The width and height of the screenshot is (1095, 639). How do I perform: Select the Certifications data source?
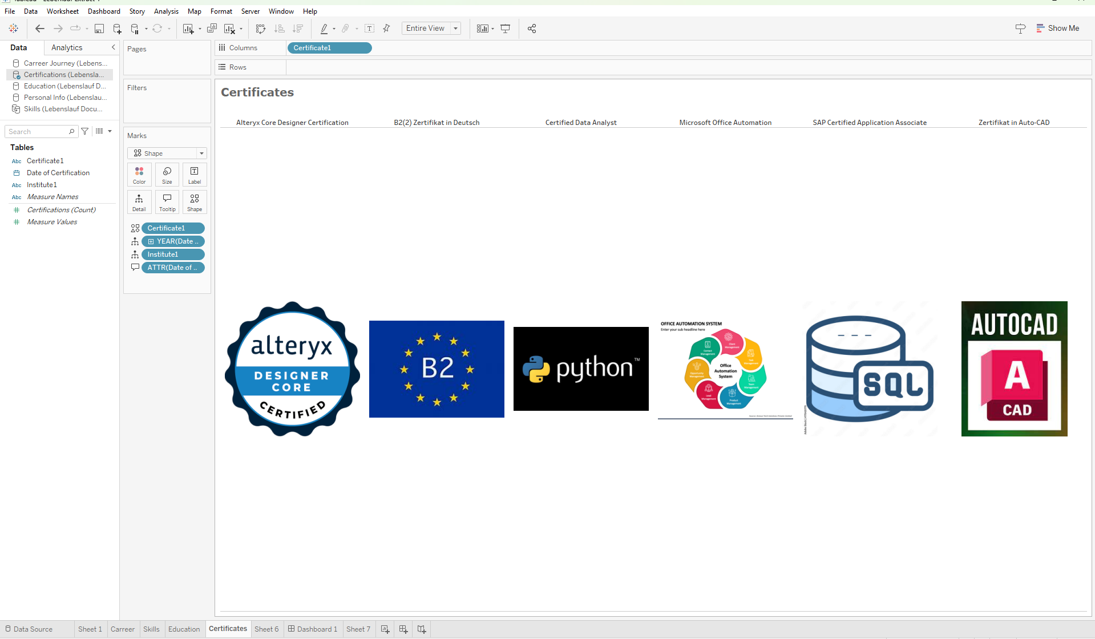click(x=59, y=75)
